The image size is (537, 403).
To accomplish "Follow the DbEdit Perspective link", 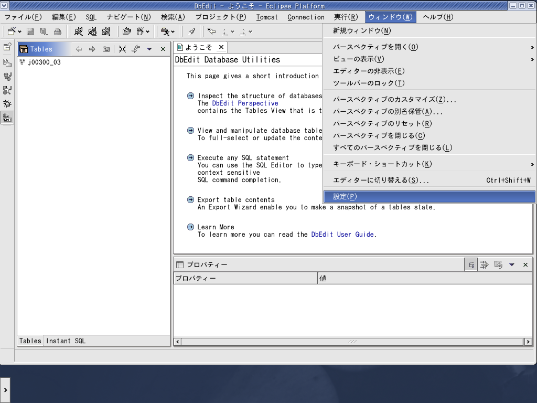I will [x=245, y=103].
